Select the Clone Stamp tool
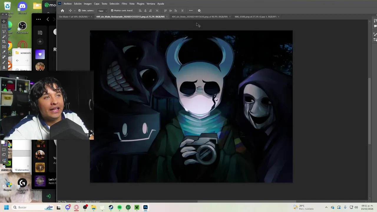 coord(4,67)
